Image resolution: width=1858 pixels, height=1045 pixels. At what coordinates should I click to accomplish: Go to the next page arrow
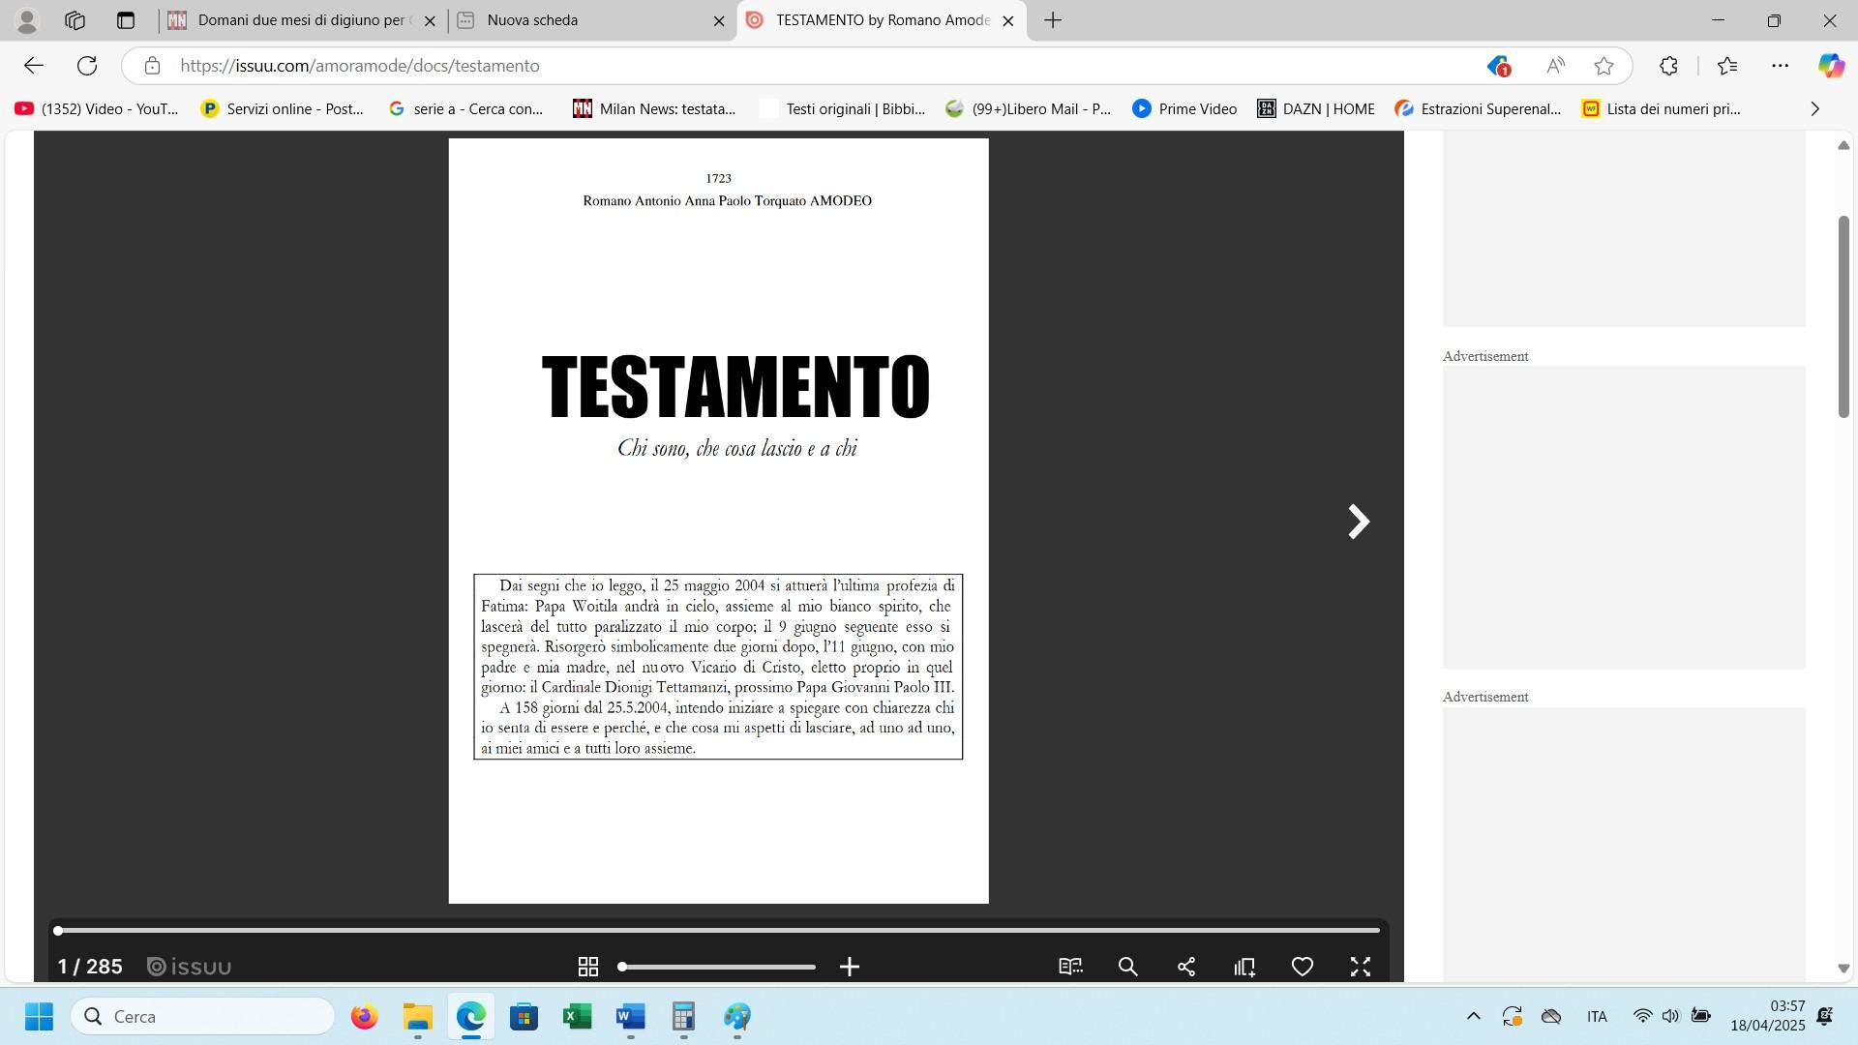[x=1359, y=522]
